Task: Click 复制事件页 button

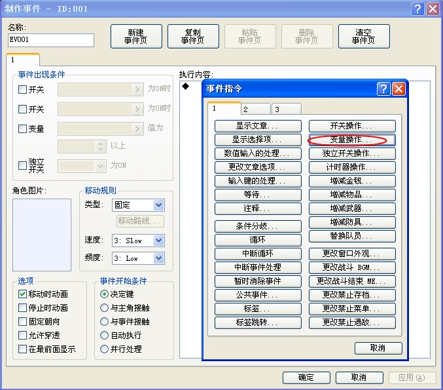Action: [193, 37]
